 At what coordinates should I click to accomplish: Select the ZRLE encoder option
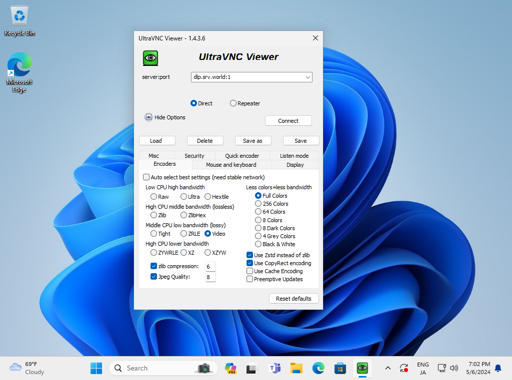(x=183, y=234)
